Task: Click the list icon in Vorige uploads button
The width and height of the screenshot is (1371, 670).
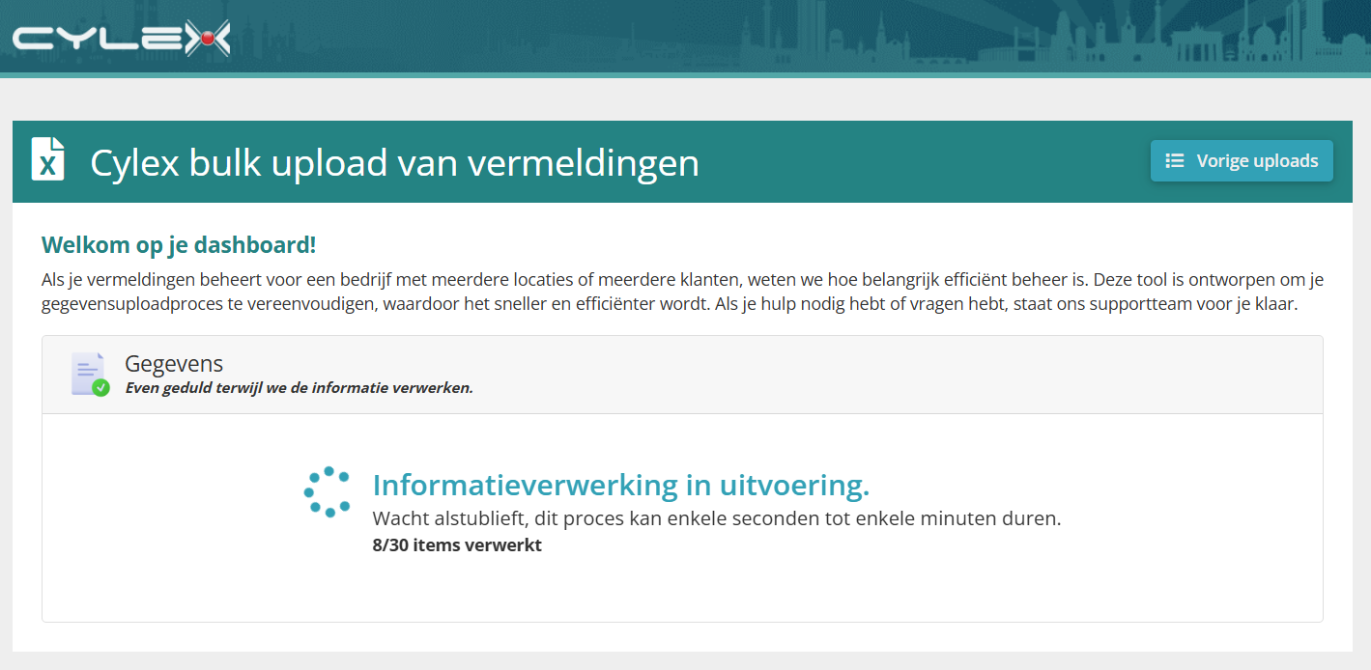Action: pyautogui.click(x=1175, y=161)
